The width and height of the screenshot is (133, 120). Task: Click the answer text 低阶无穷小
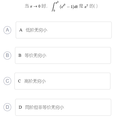tap(37, 30)
